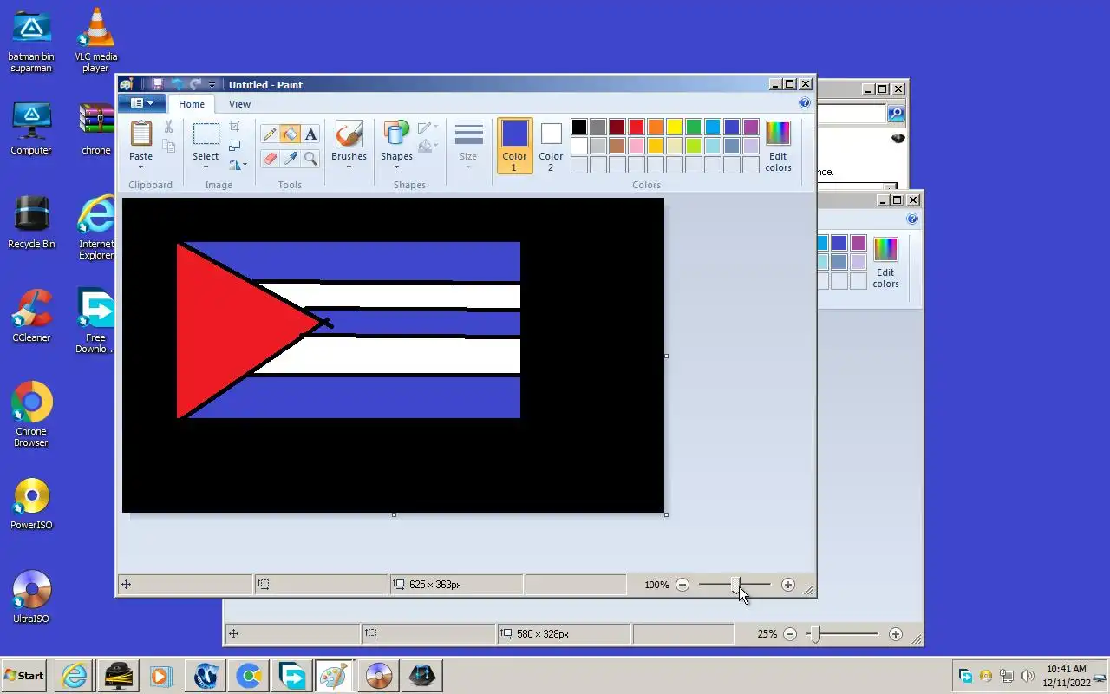The width and height of the screenshot is (1110, 694).
Task: Click Help icon in background Paint window
Action: coord(912,219)
